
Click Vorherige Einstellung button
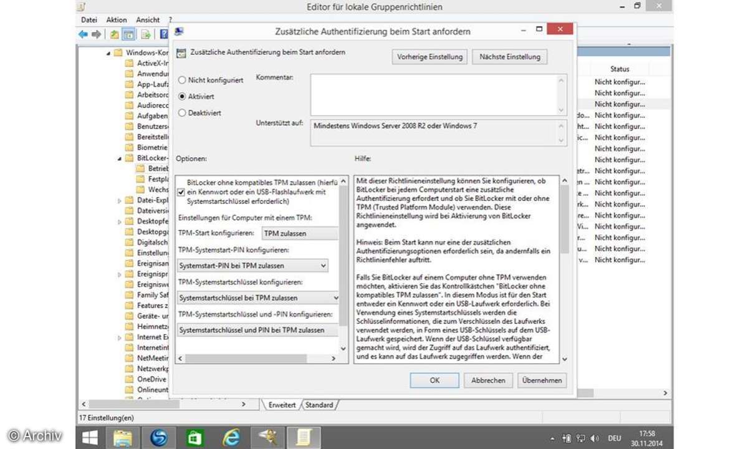(x=430, y=57)
